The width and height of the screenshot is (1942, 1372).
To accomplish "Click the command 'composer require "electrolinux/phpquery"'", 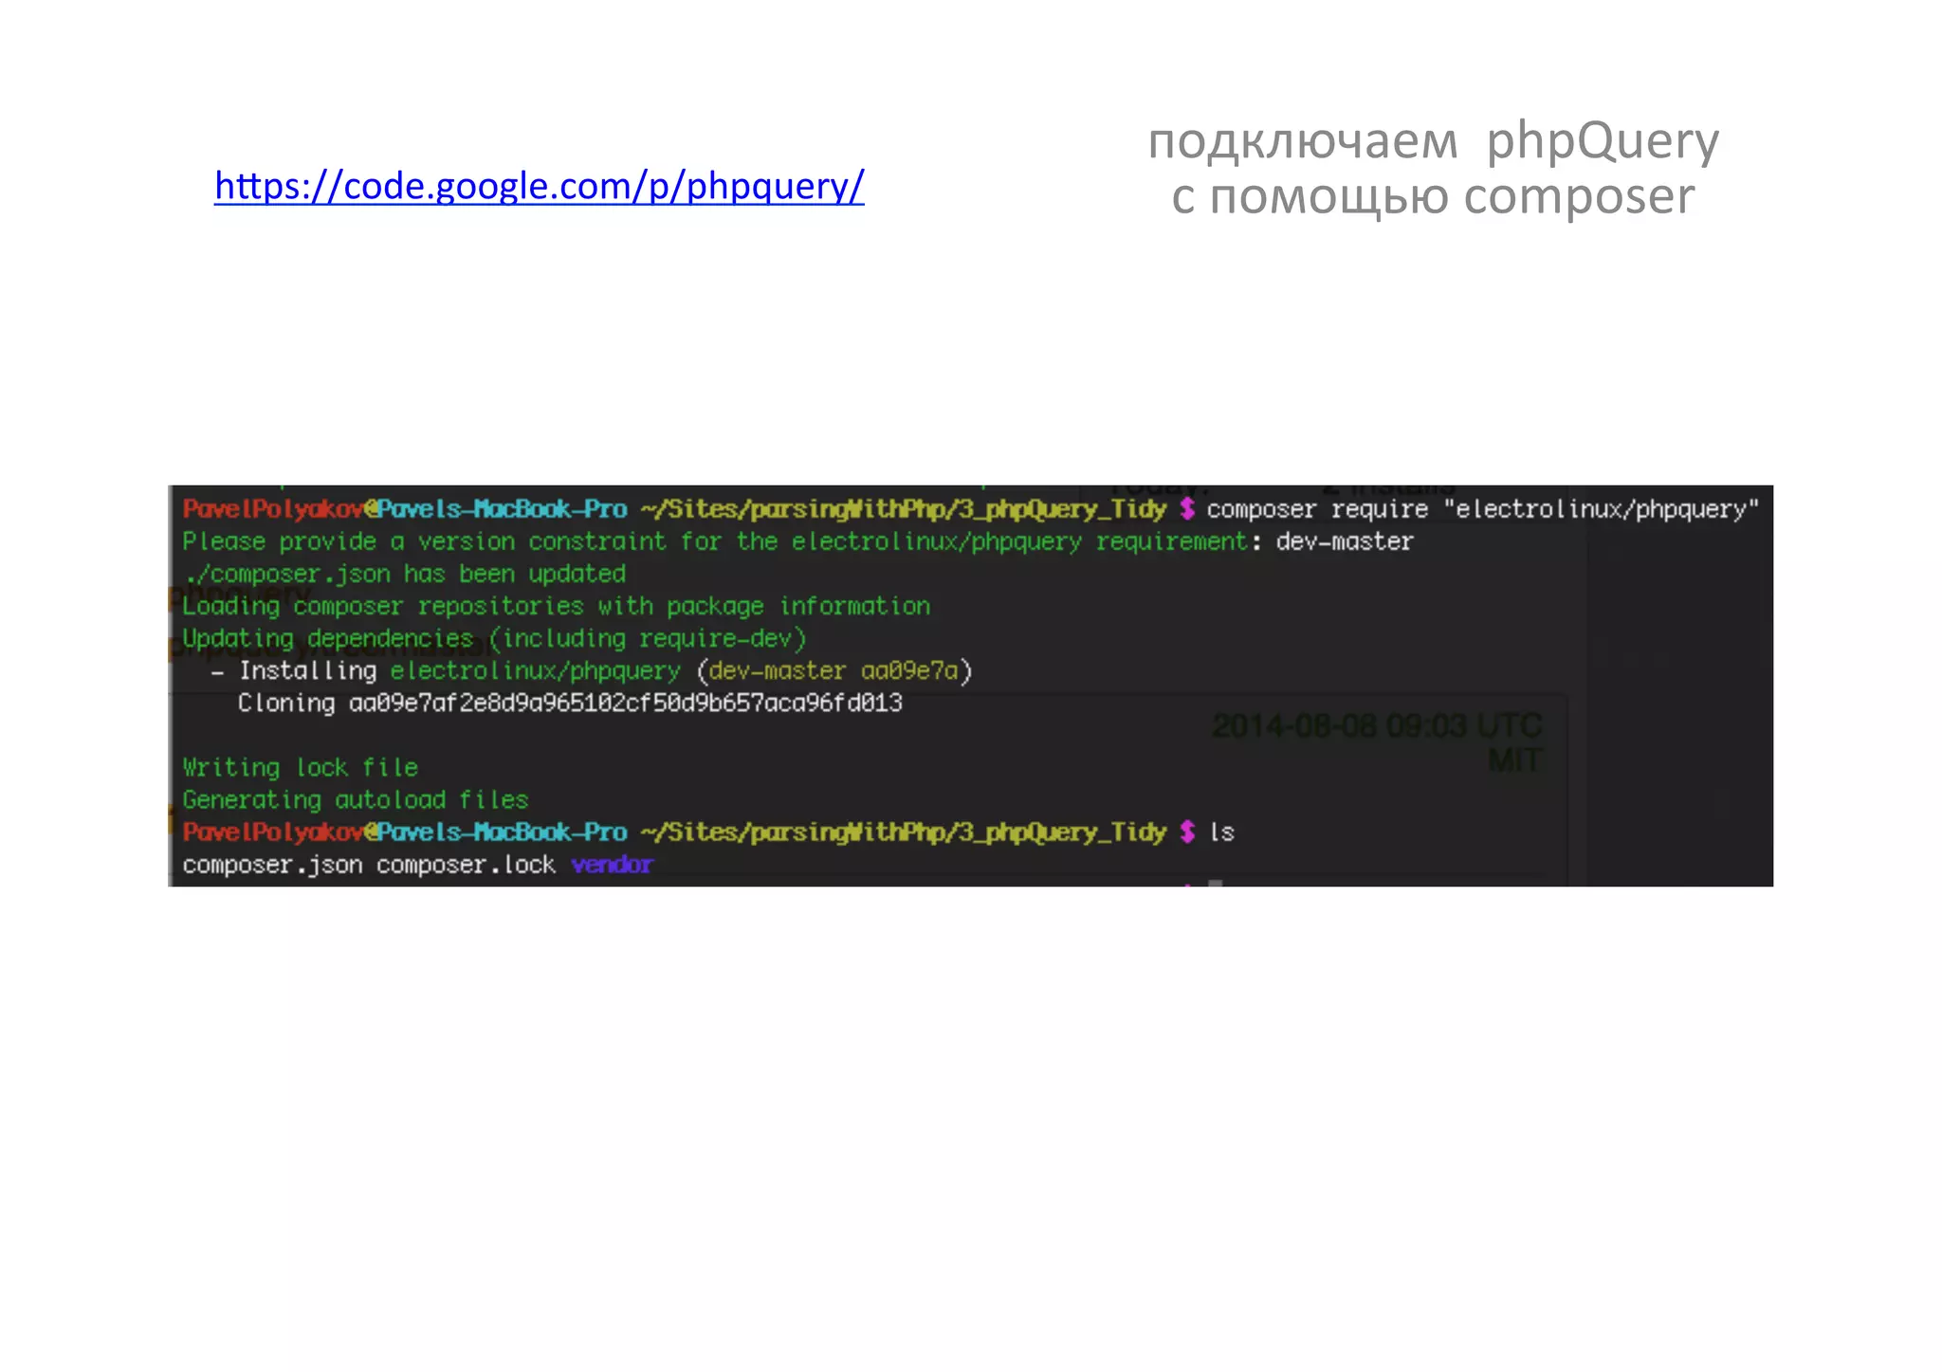I will [1482, 510].
